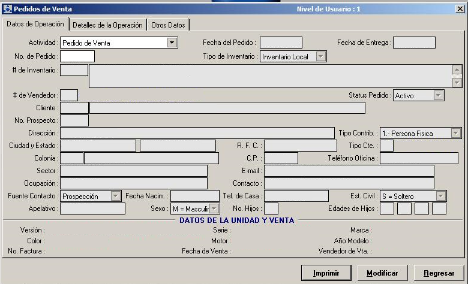Viewport: 468px width, 284px height.
Task: Open the Tipo de Inventario dropdown
Action: click(x=321, y=57)
